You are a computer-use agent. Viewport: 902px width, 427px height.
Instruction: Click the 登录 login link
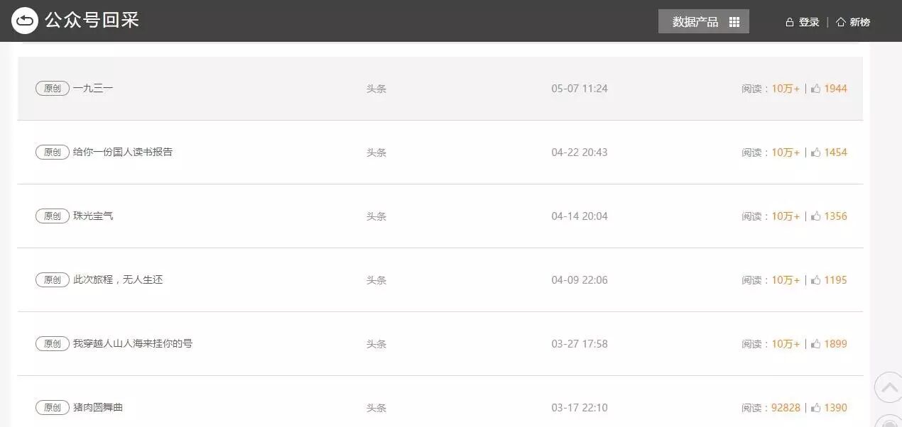click(x=809, y=22)
